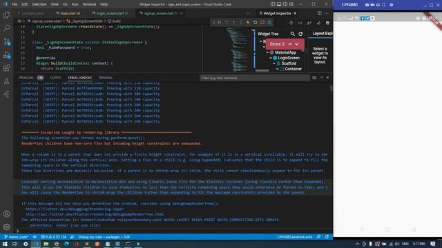
Task: Select LoginScreen in Widget Tree
Action: tap(289, 58)
